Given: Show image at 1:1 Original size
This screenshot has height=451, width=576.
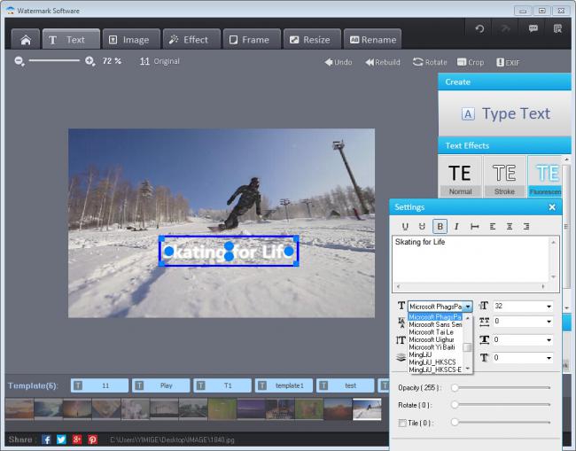Looking at the screenshot, I should click(x=160, y=61).
